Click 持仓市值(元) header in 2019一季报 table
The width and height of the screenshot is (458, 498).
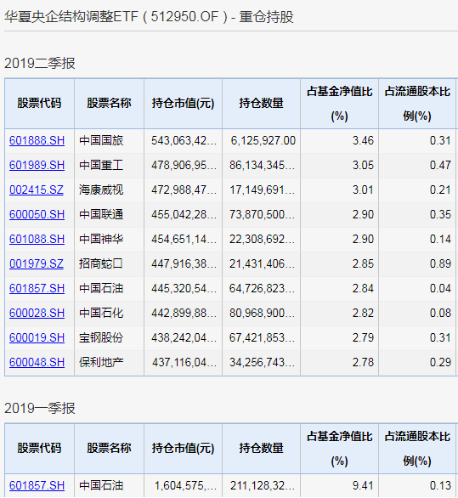(184, 449)
